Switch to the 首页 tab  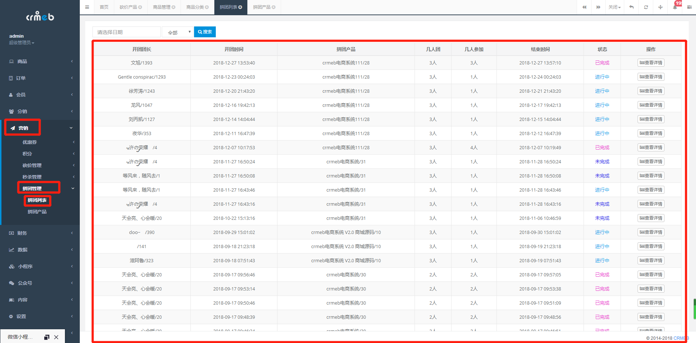pyautogui.click(x=104, y=7)
